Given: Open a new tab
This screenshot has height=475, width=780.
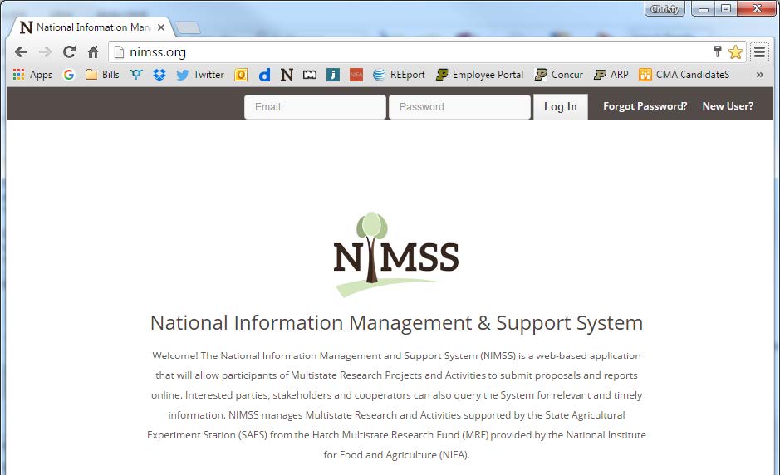Looking at the screenshot, I should [x=188, y=28].
